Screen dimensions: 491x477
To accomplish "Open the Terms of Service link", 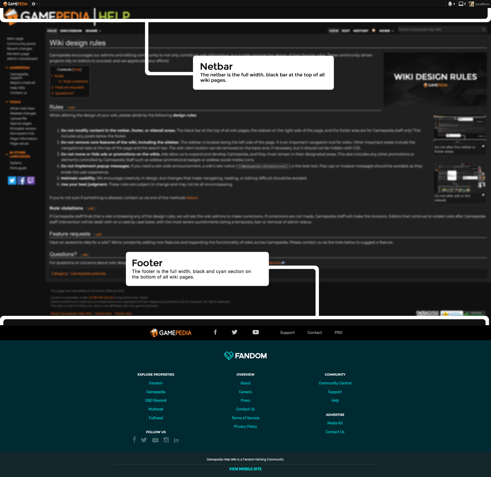I will point(245,418).
